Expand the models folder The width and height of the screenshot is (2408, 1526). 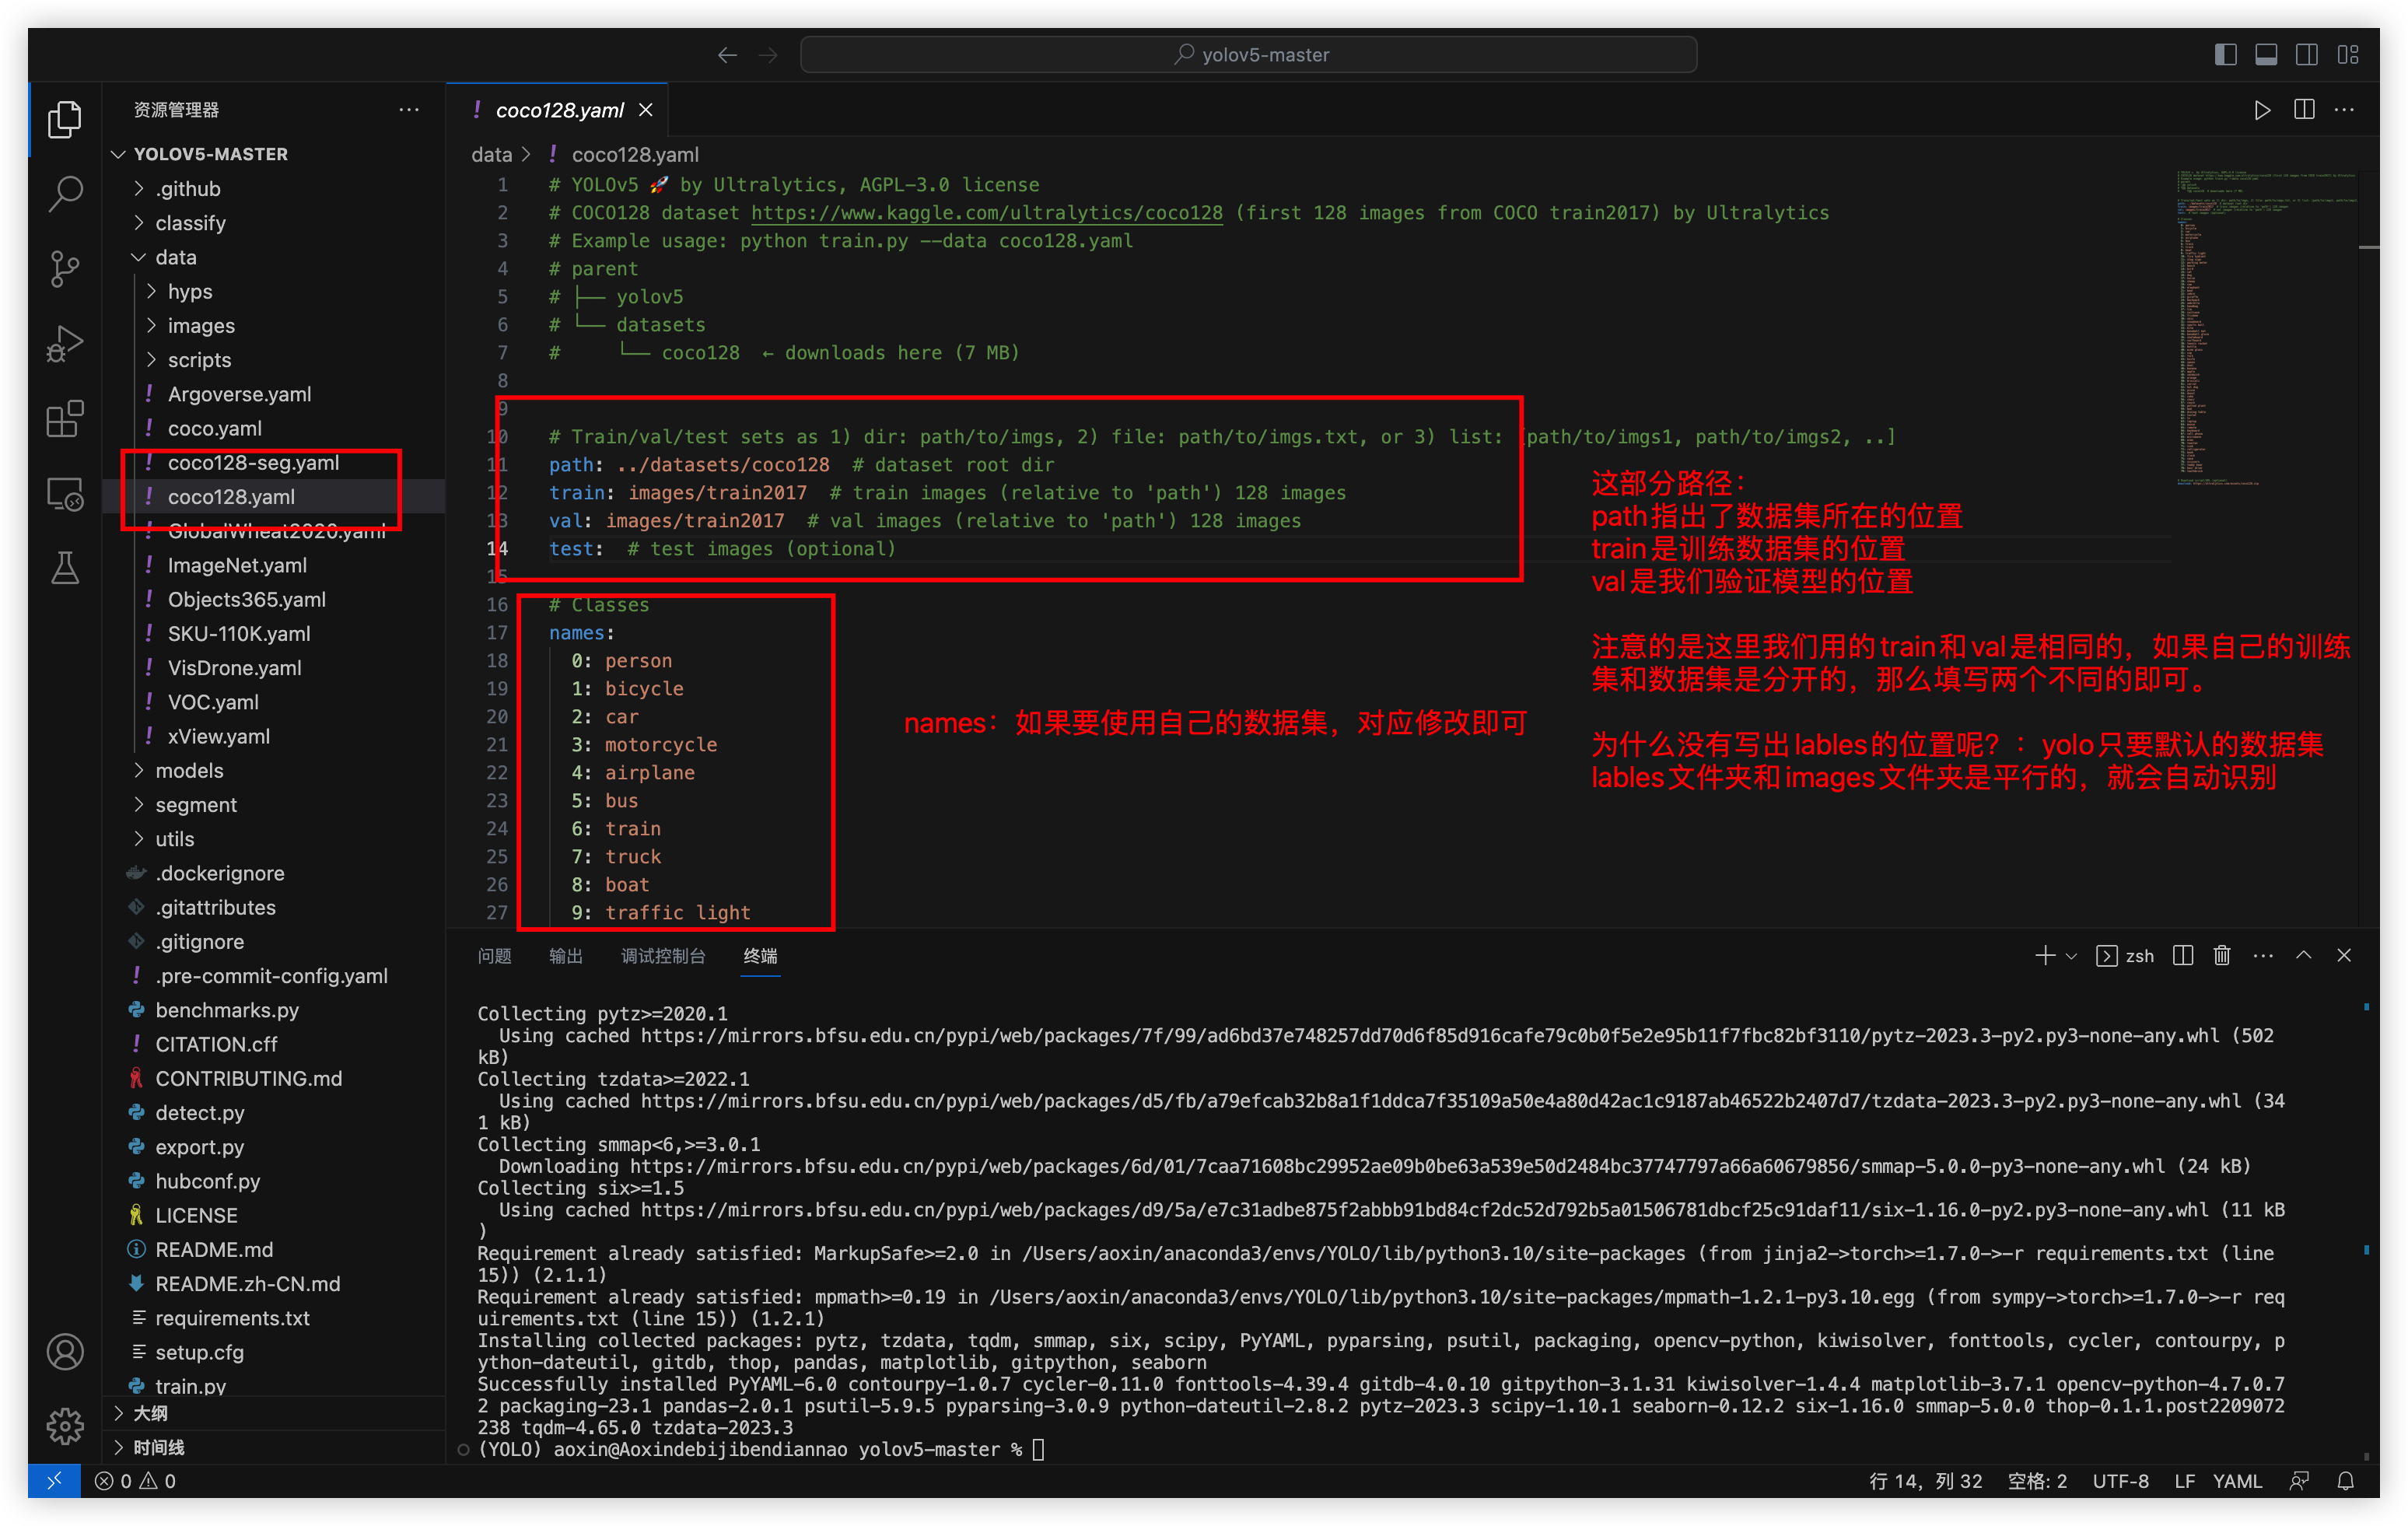[x=189, y=770]
